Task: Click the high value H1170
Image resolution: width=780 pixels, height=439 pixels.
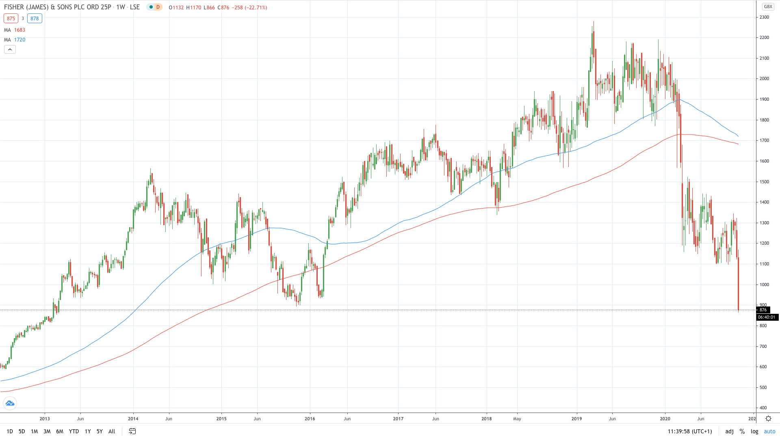Action: tap(193, 8)
